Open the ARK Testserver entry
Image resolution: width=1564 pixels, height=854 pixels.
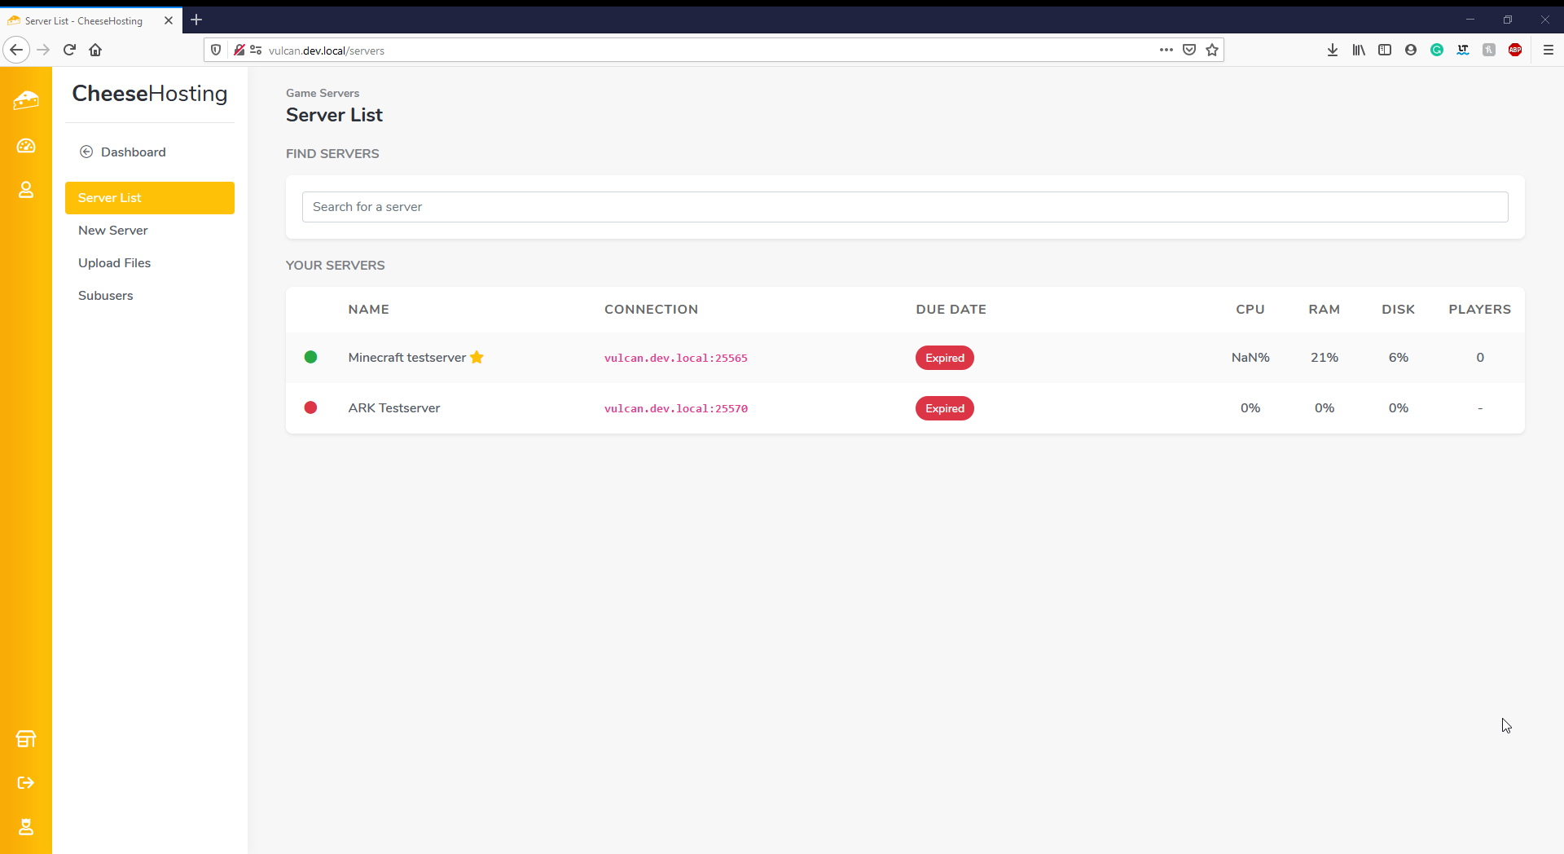[394, 408]
